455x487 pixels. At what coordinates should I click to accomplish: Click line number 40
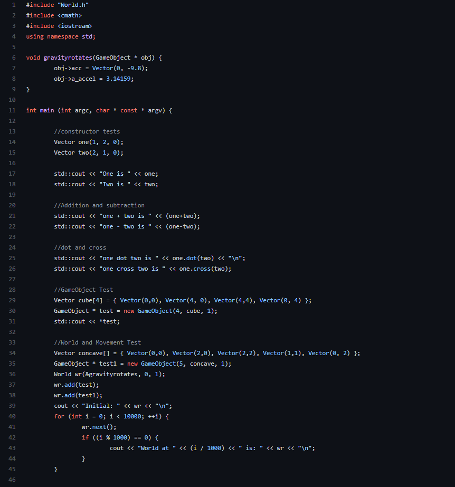[x=12, y=416]
